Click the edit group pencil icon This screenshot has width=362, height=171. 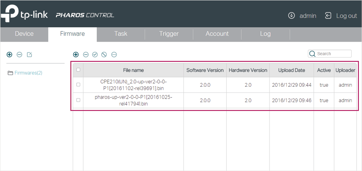point(29,55)
